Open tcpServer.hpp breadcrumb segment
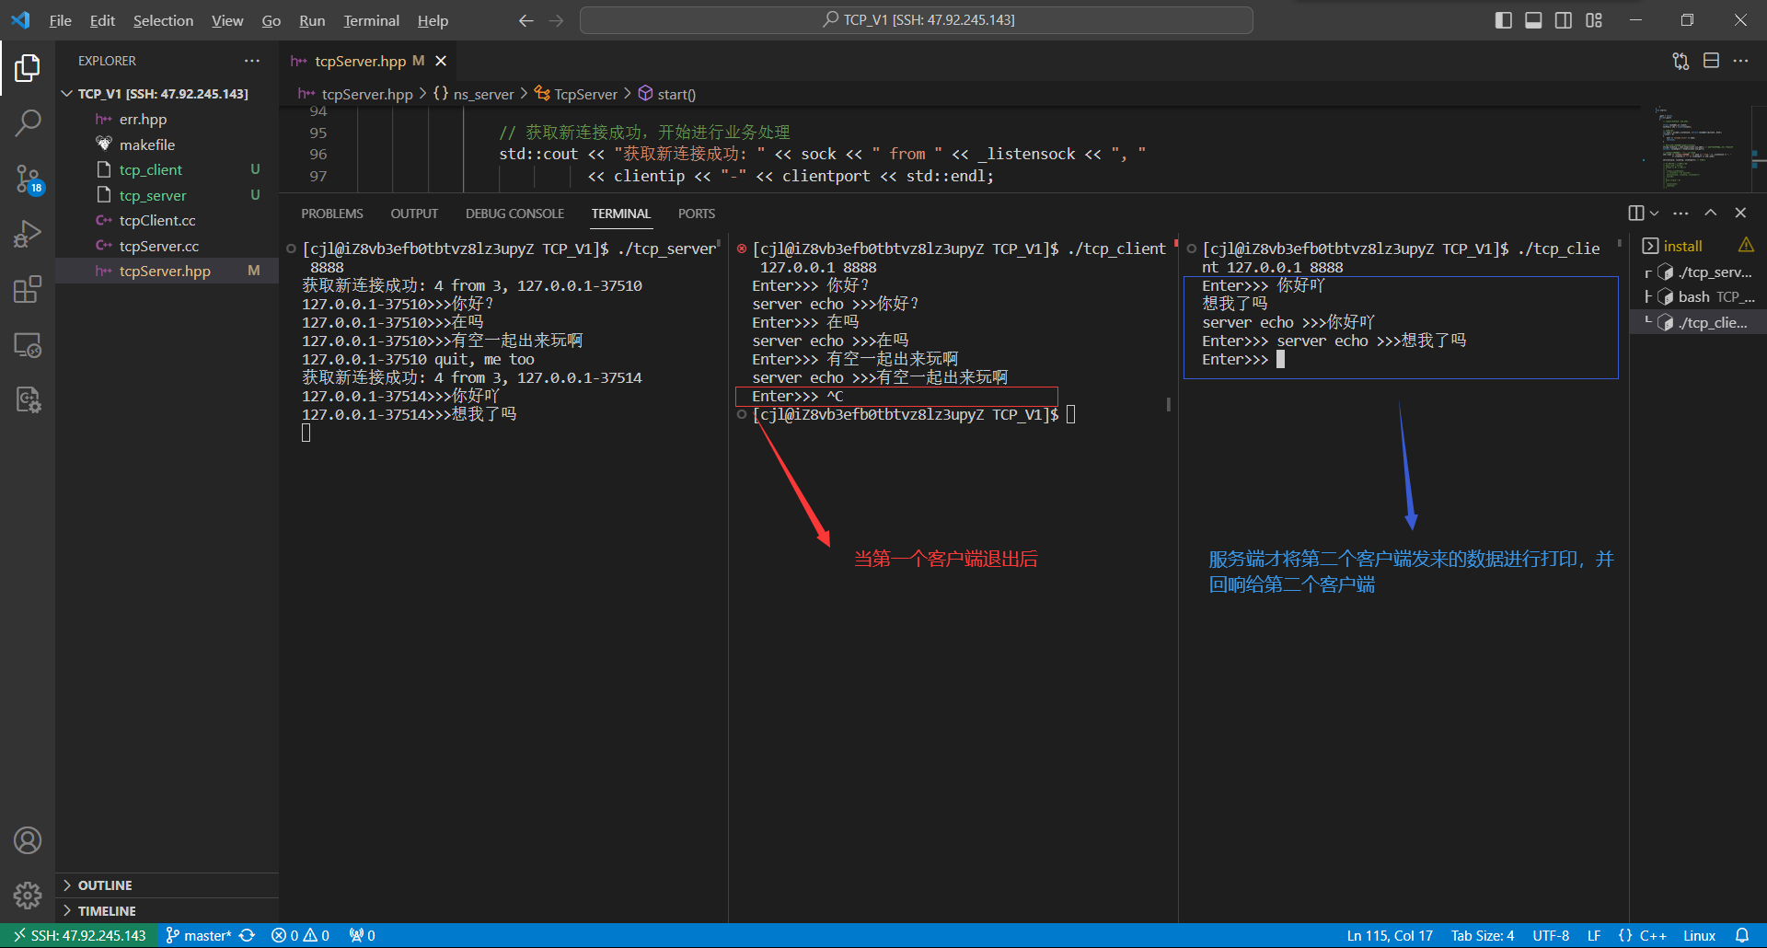The width and height of the screenshot is (1767, 948). click(355, 94)
